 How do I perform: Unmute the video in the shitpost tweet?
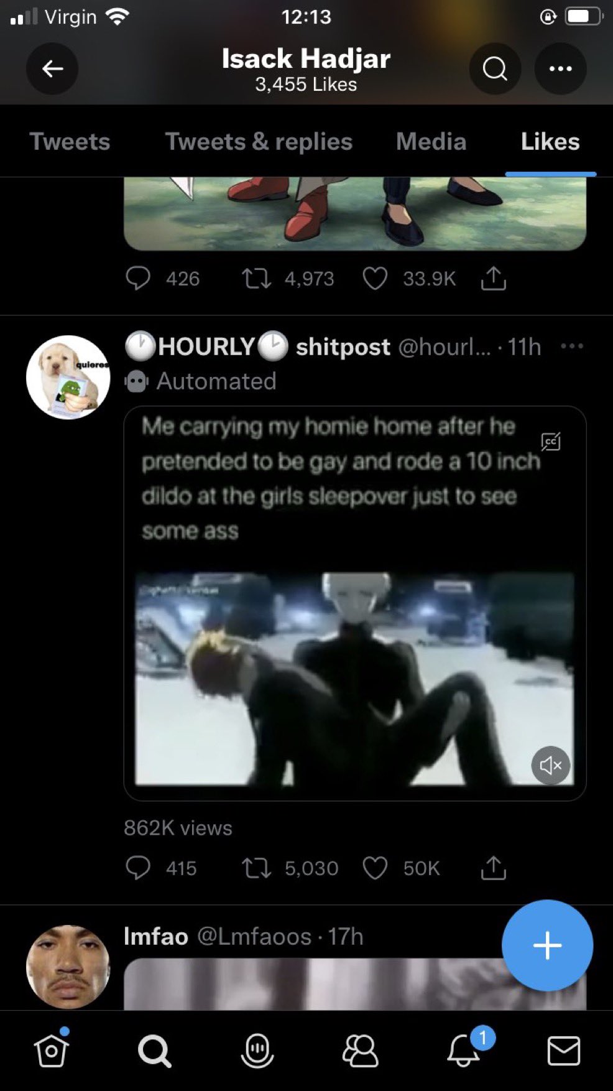click(x=551, y=765)
